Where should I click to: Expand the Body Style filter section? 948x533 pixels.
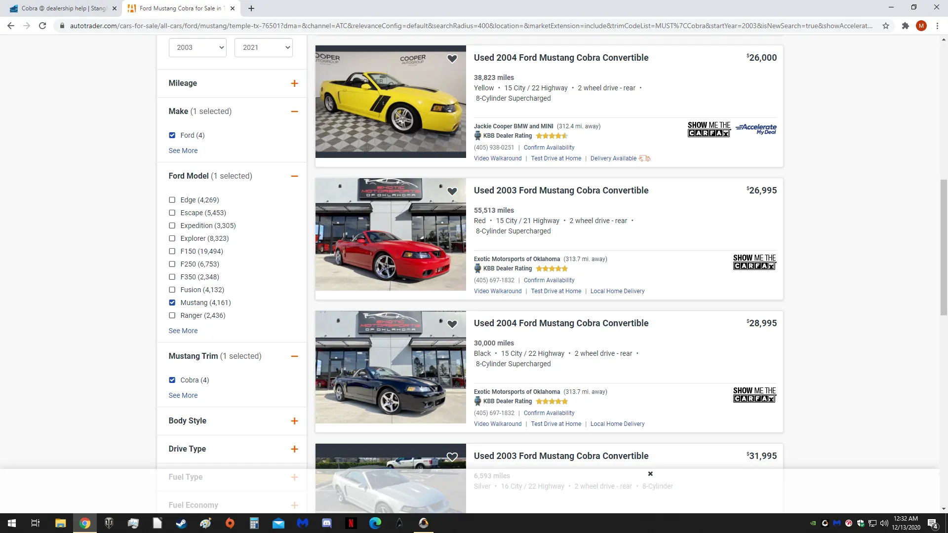pos(294,421)
